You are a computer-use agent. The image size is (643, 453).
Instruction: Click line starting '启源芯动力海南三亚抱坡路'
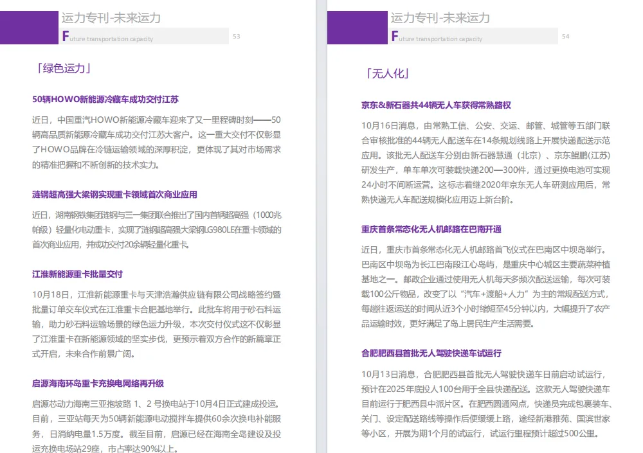tap(157, 404)
